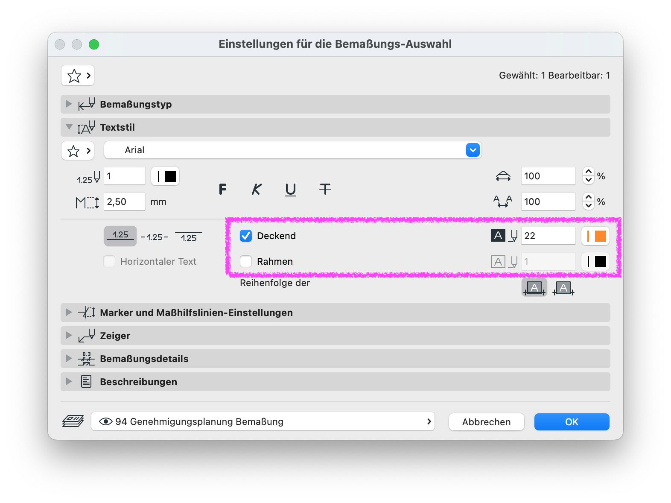Click the Bemaßungstyp panel icon
The width and height of the screenshot is (671, 503).
point(86,104)
